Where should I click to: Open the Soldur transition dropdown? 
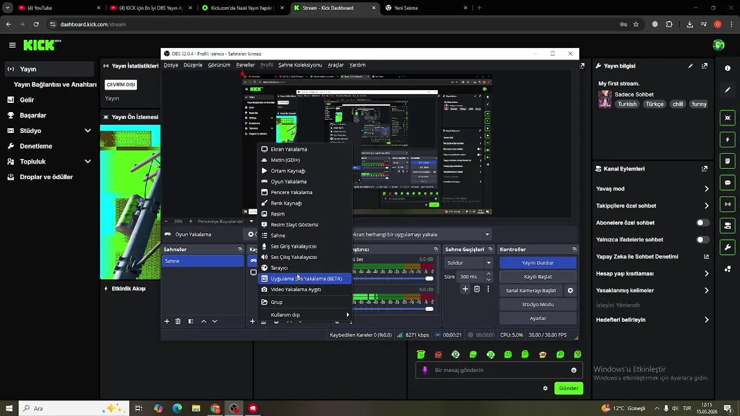tap(469, 263)
